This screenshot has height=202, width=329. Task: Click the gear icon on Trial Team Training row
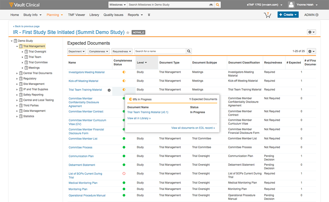point(109,90)
